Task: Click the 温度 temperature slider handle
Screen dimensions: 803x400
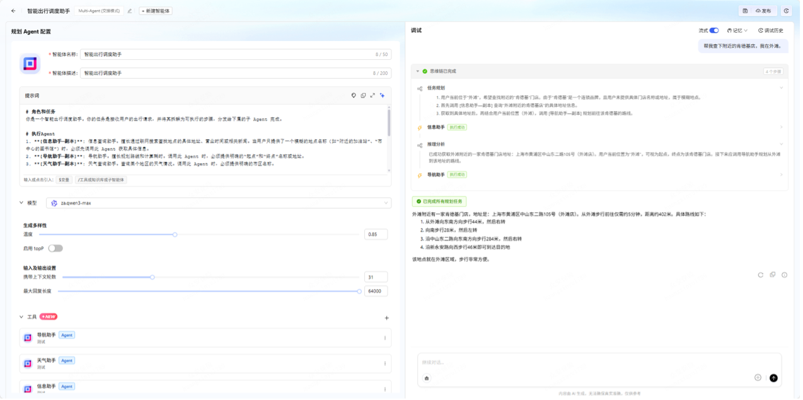Action: (175, 234)
